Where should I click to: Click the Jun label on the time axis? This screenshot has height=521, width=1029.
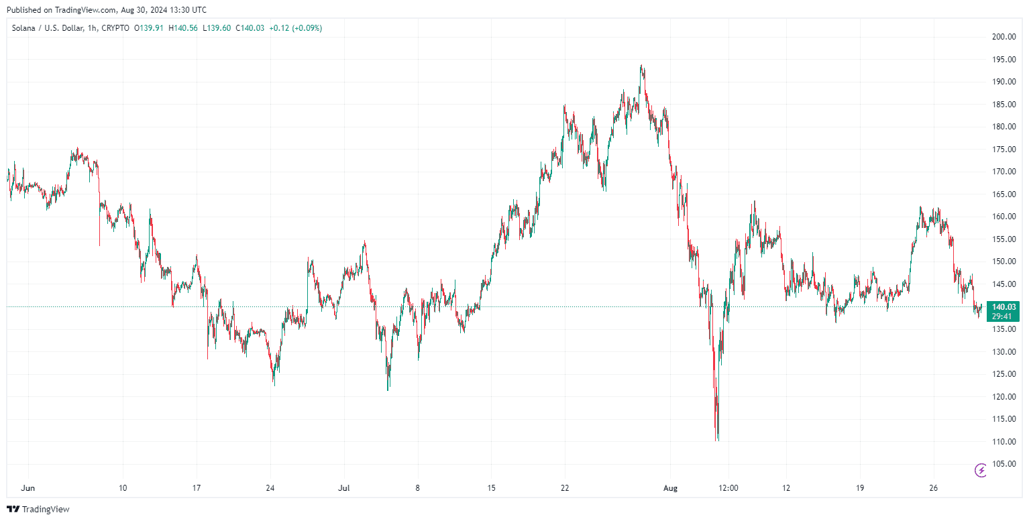(x=28, y=488)
